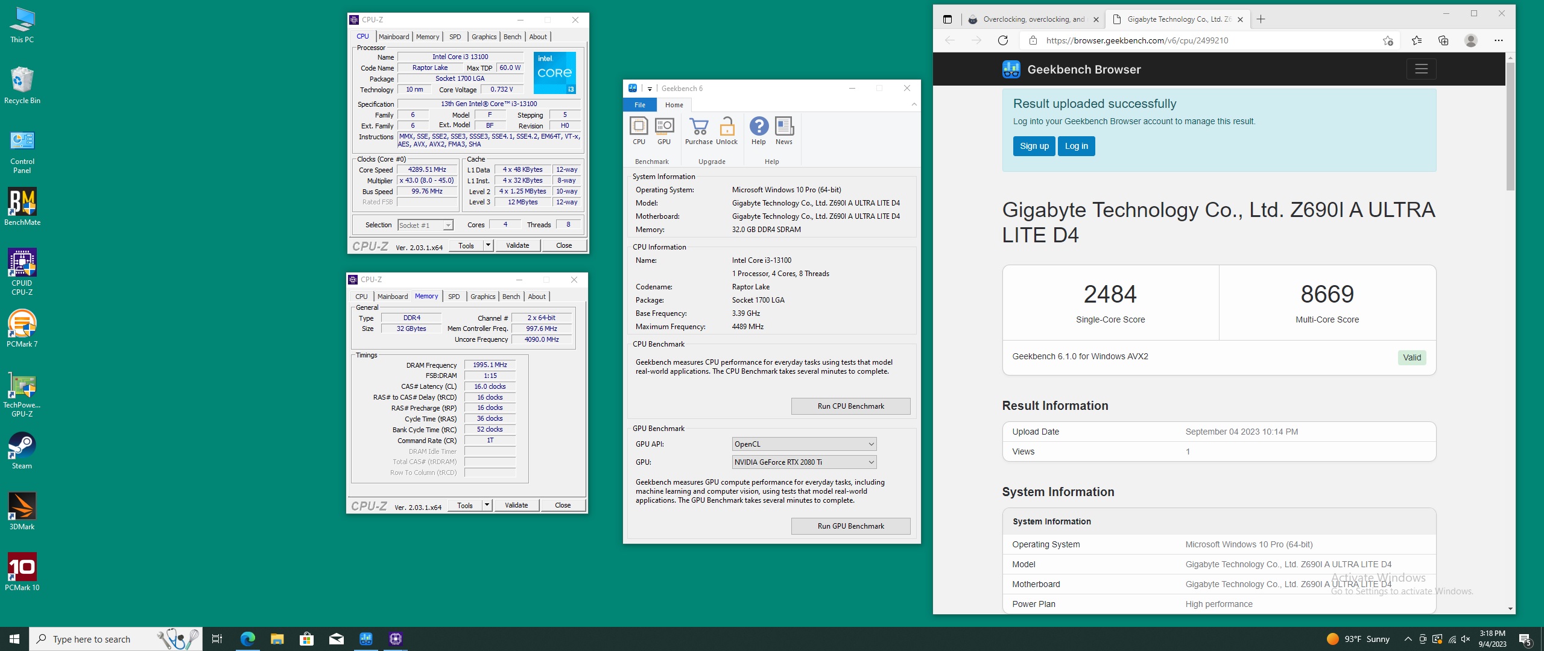
Task: Select CPU benchmark icon in Geekbench ribbon
Action: 639,131
